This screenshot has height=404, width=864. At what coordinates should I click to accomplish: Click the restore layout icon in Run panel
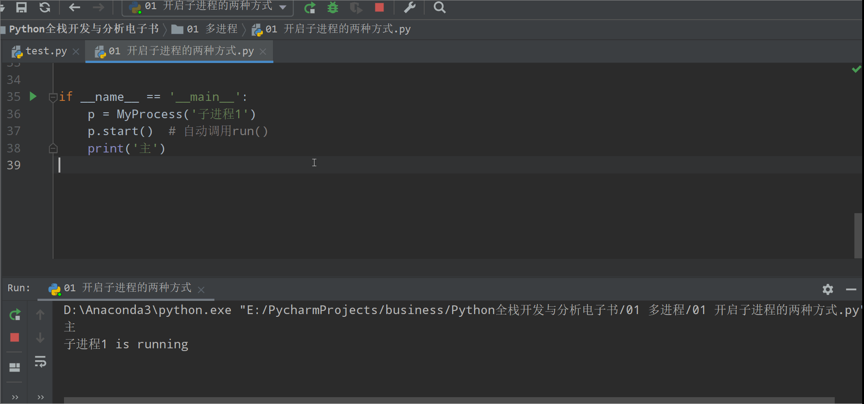coord(15,367)
